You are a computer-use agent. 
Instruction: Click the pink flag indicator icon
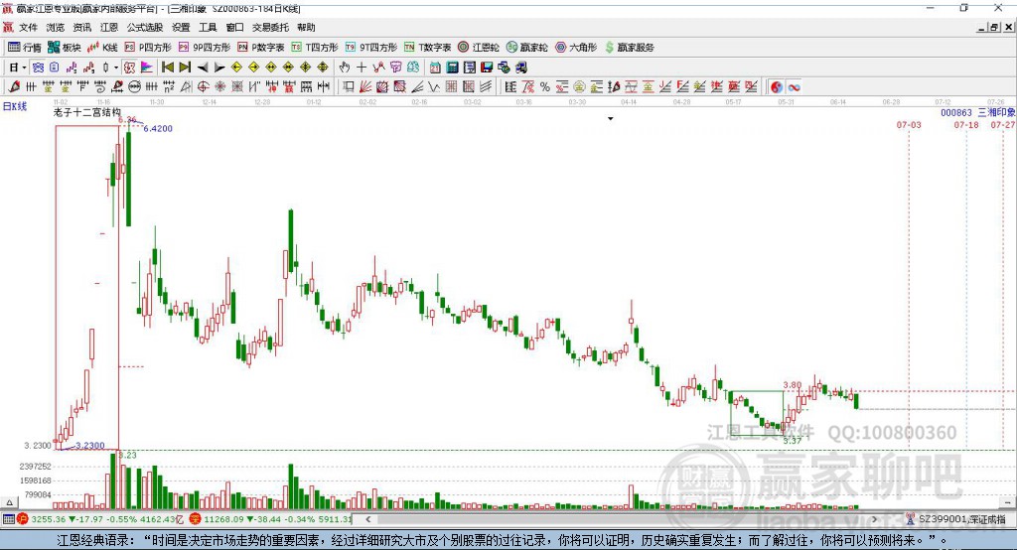(147, 67)
